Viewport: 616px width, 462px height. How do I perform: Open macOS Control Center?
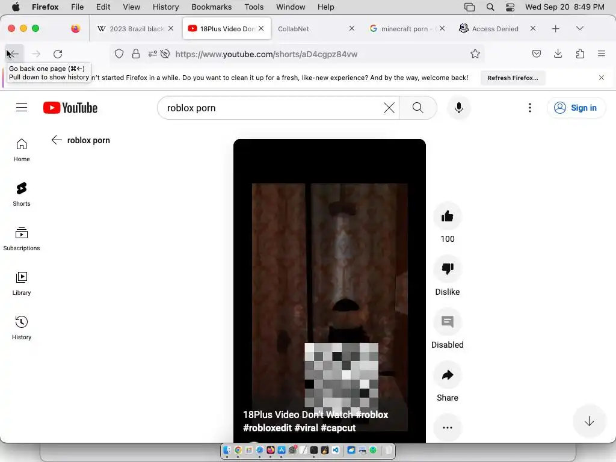pyautogui.click(x=510, y=7)
